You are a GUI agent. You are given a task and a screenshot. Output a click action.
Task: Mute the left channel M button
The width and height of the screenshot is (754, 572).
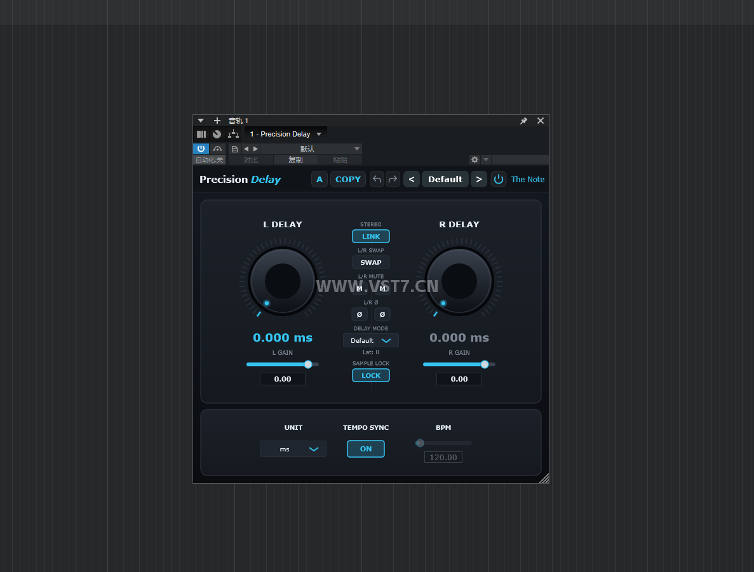tap(359, 288)
